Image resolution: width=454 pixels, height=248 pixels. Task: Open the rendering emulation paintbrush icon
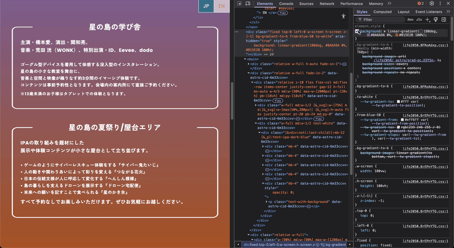click(x=436, y=20)
